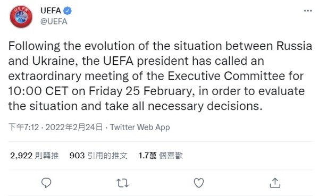Screen dimensions: 319x196
Task: Open the three-dot more options menu
Action: click(x=308, y=11)
